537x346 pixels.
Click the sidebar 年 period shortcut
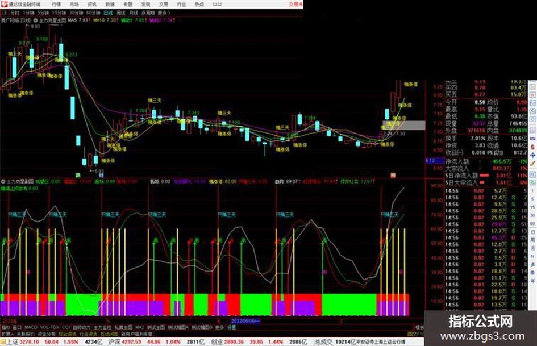coord(532,280)
